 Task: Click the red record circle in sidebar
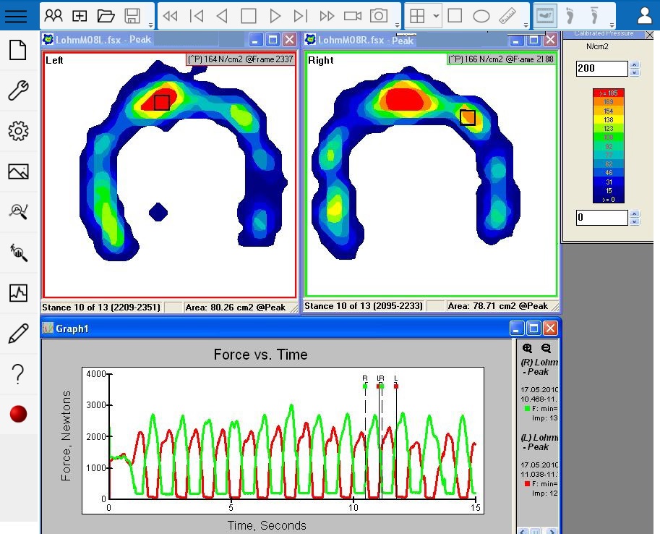tap(18, 414)
